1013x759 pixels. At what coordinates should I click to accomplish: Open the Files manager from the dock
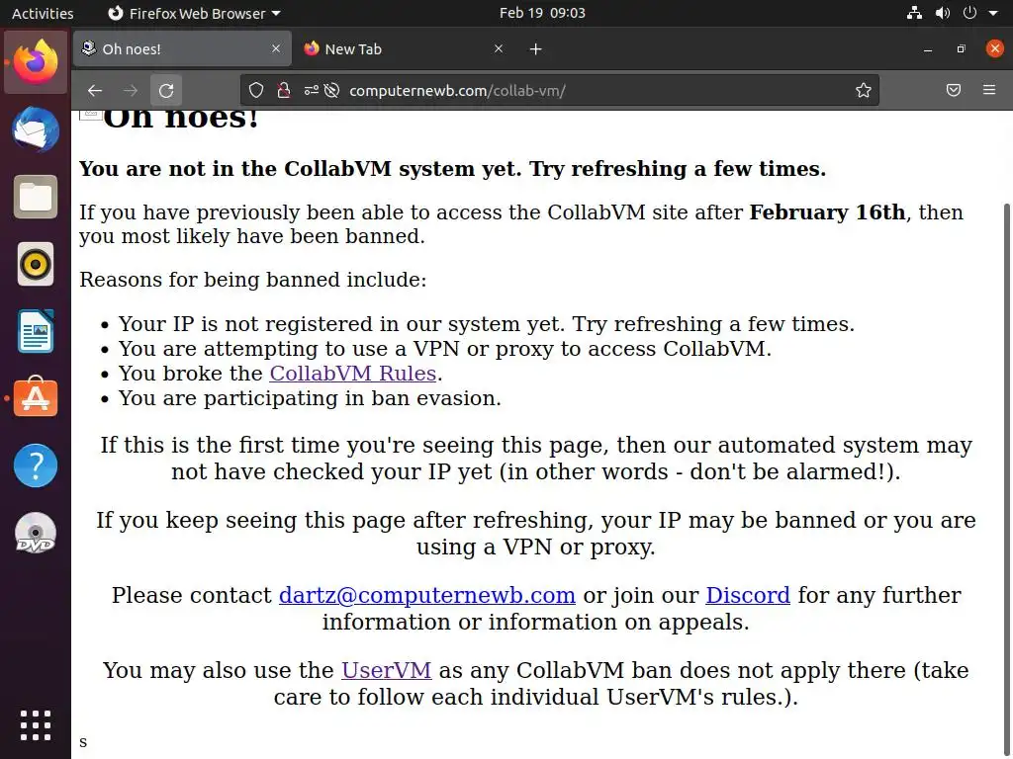[x=36, y=197]
